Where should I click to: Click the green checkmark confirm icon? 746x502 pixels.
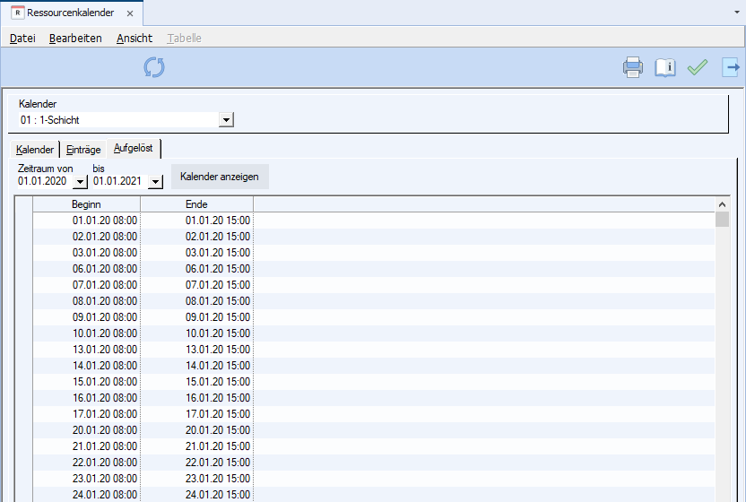[x=698, y=67]
